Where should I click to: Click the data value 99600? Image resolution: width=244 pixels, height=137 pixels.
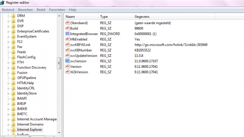[x=139, y=29]
